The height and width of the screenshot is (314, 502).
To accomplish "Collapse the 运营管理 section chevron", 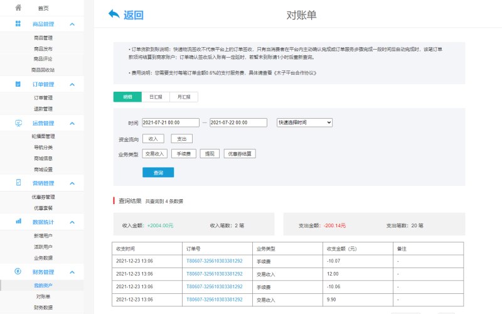I will (72, 123).
